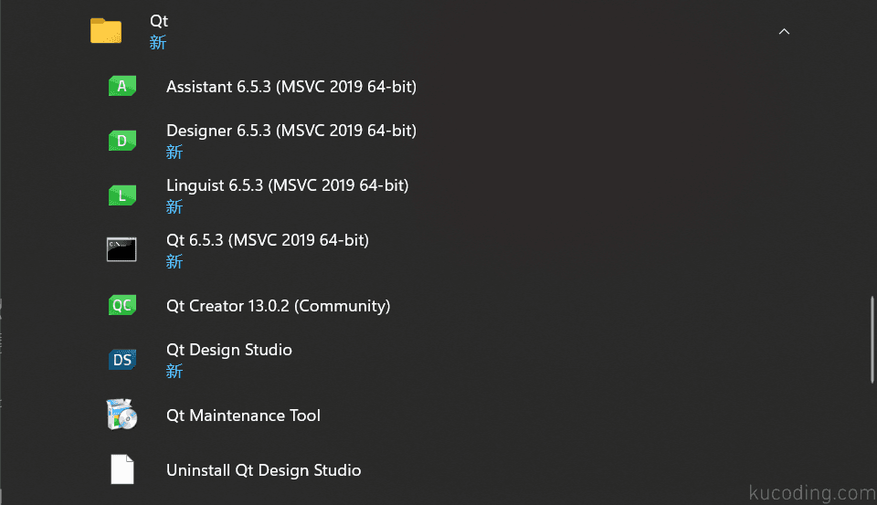Viewport: 877px width, 505px height.
Task: Open Linguist 6.5.3 (MSVC 2019 64-bit)
Action: tap(288, 185)
